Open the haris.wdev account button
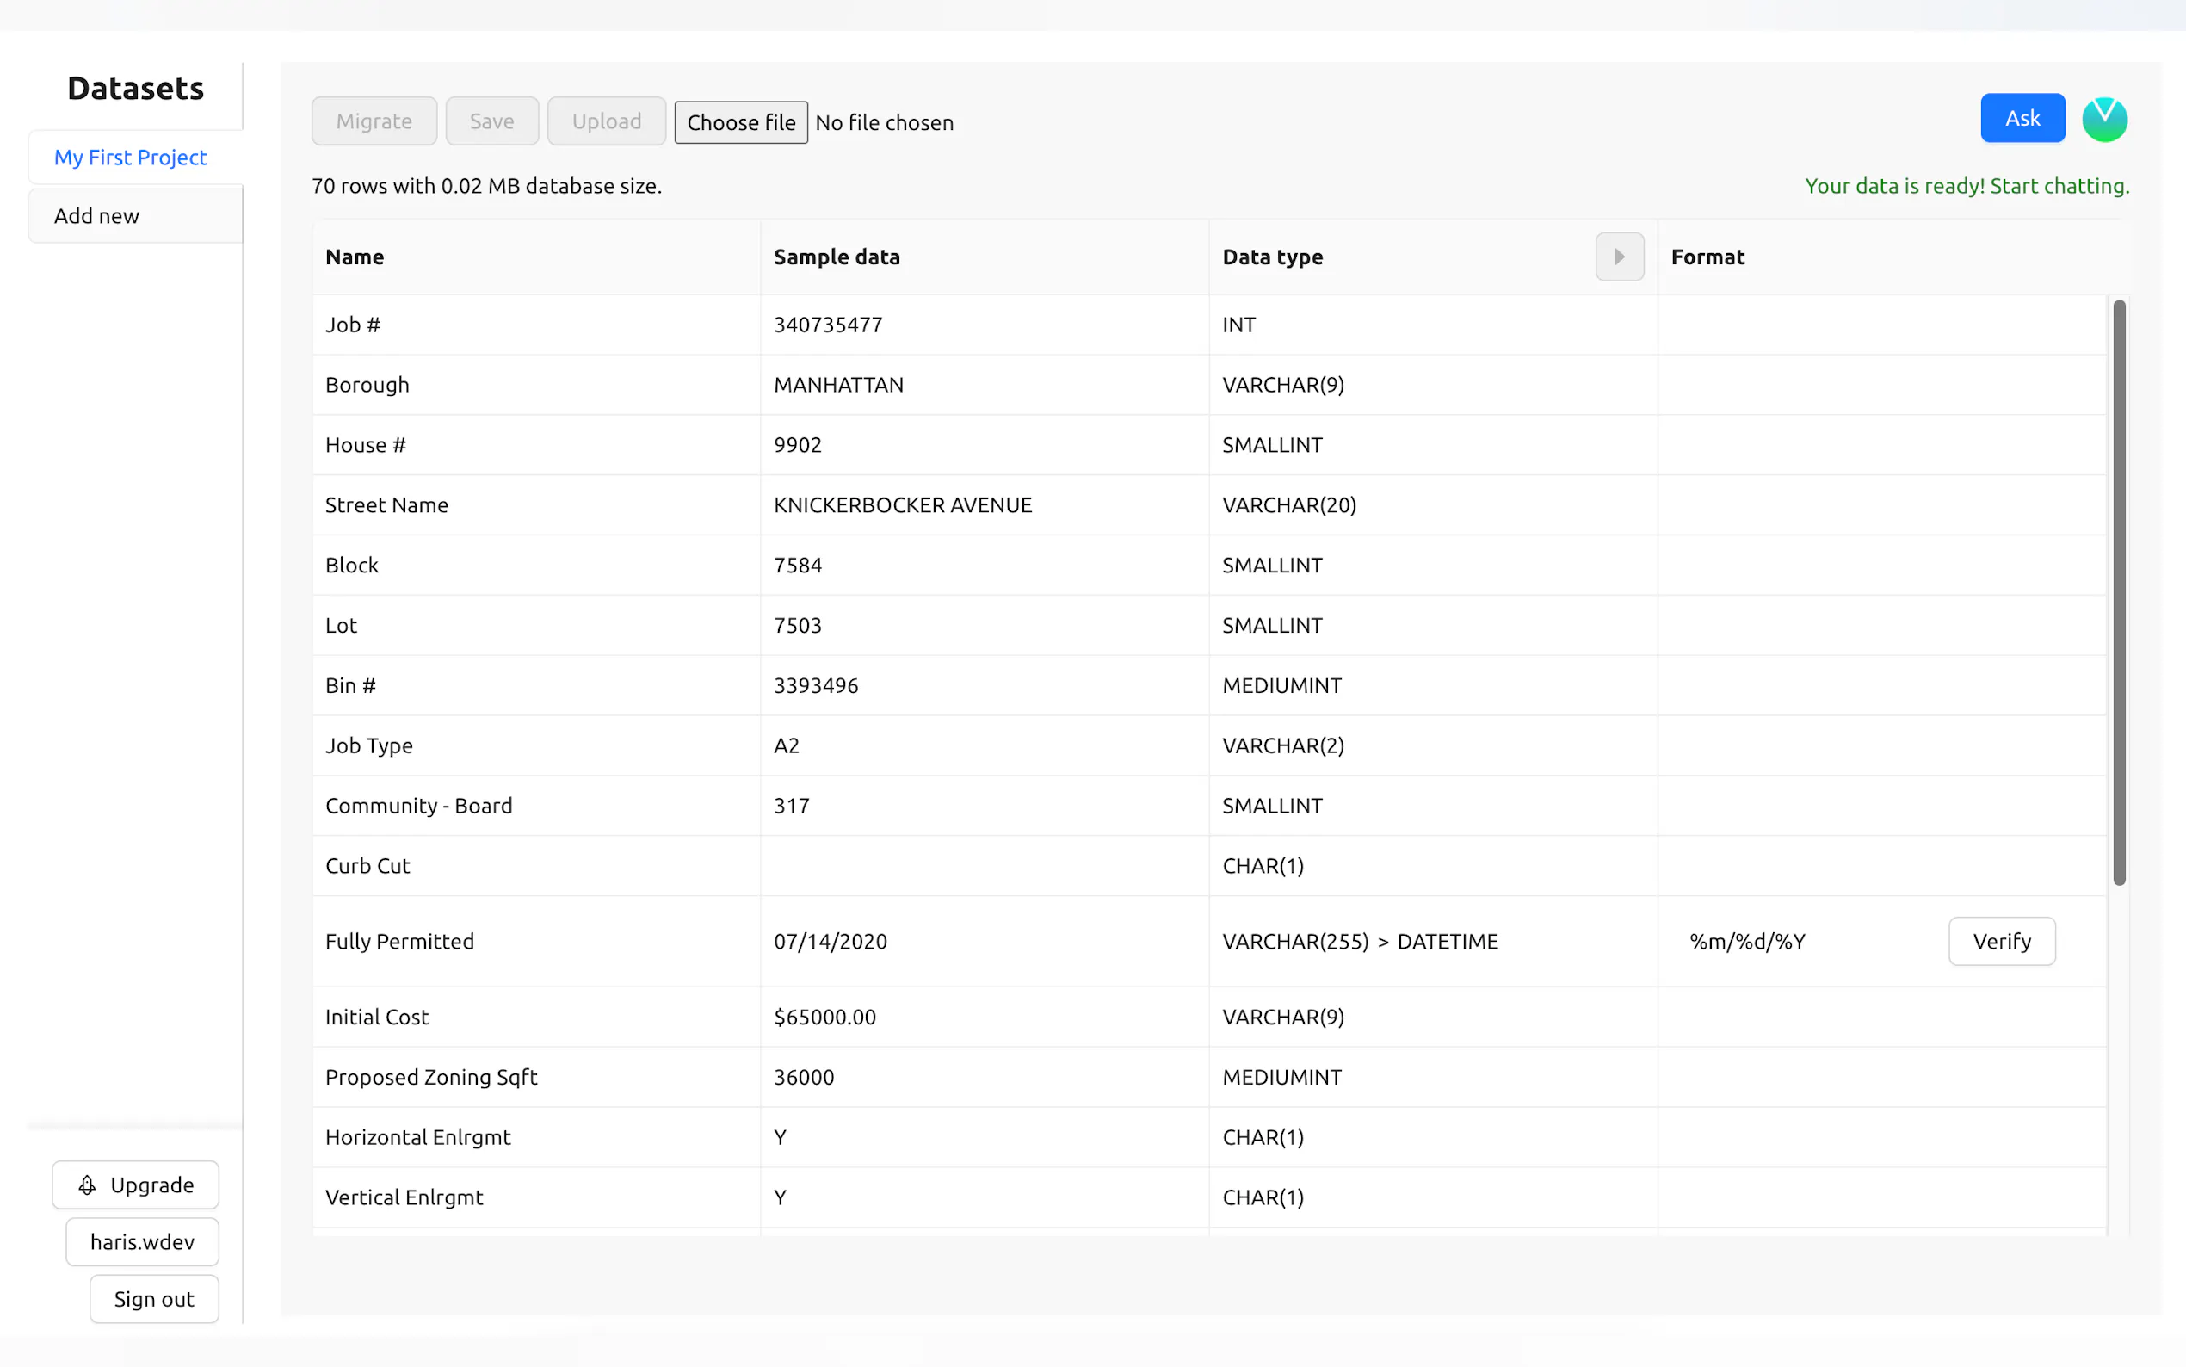 142,1241
